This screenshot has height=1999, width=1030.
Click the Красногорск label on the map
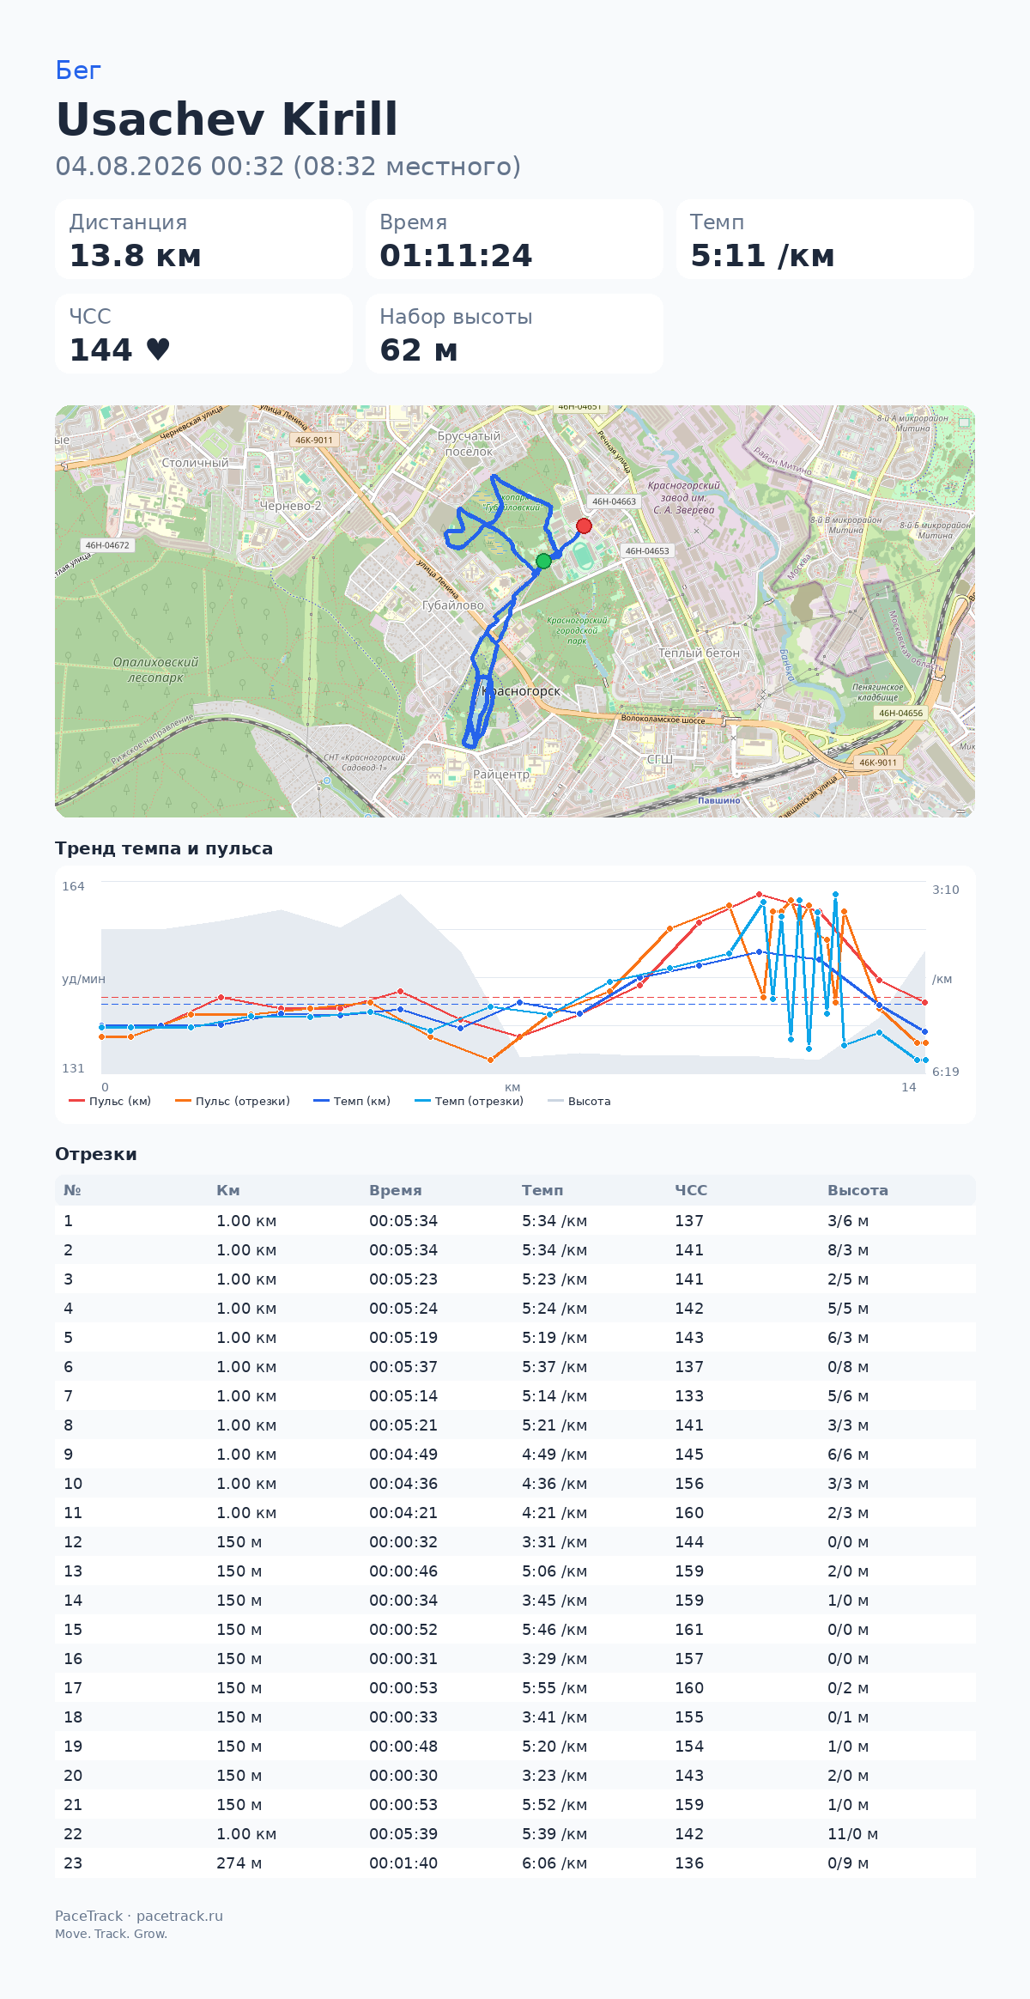(x=521, y=691)
